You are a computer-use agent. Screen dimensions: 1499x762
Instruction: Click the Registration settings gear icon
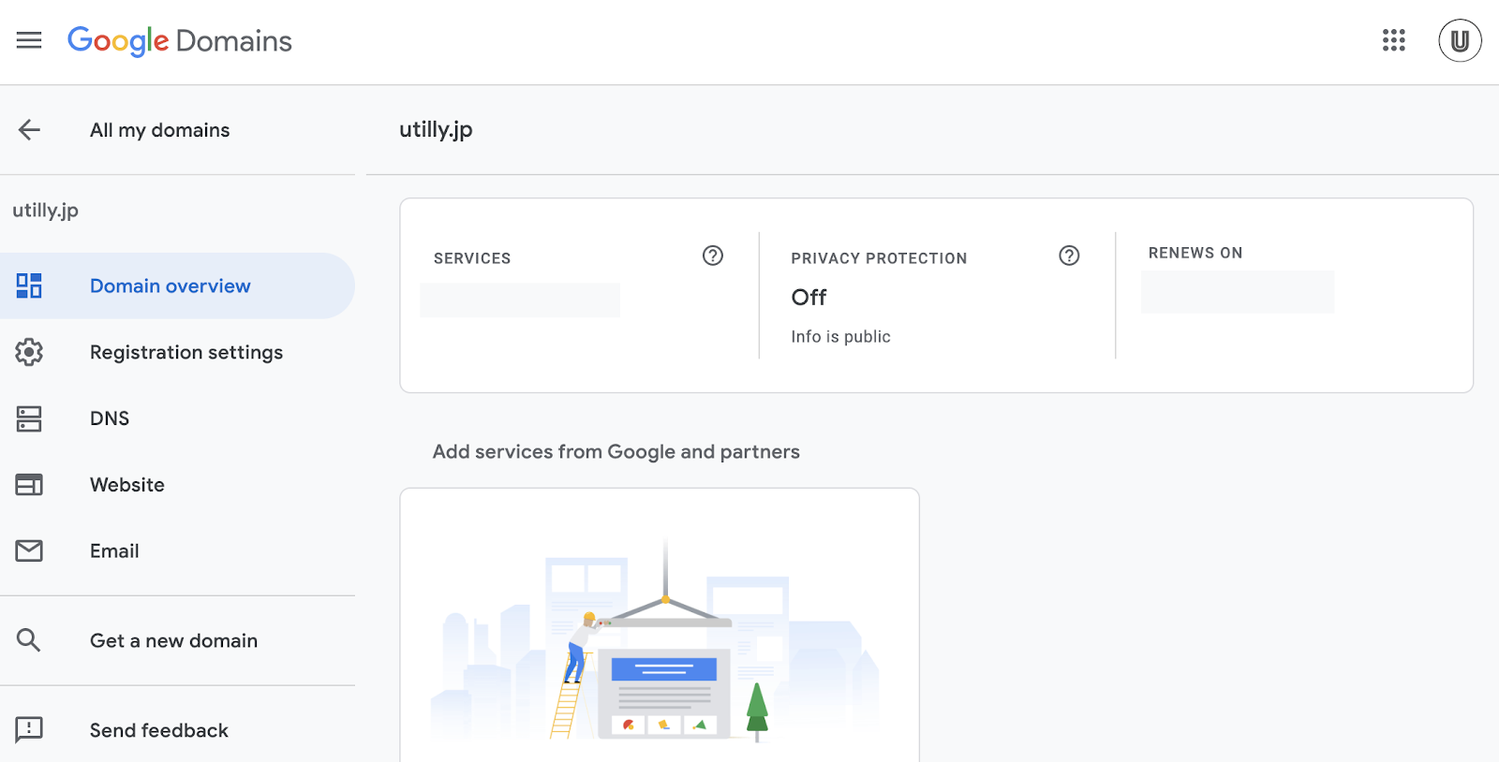(29, 352)
